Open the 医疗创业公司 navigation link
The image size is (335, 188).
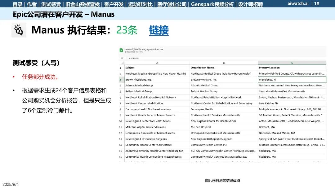(x=172, y=4)
